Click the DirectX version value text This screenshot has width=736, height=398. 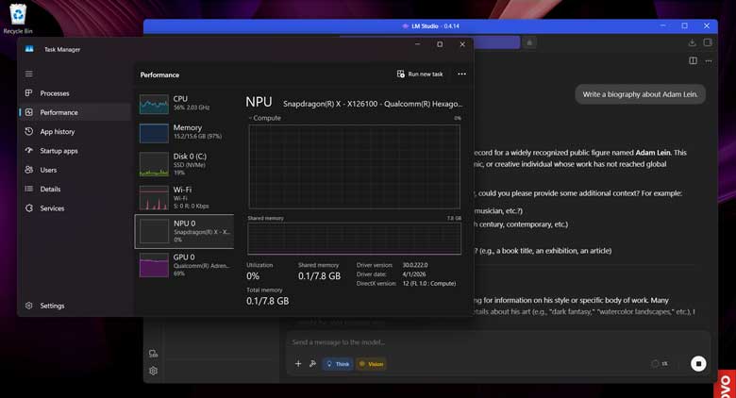point(429,284)
